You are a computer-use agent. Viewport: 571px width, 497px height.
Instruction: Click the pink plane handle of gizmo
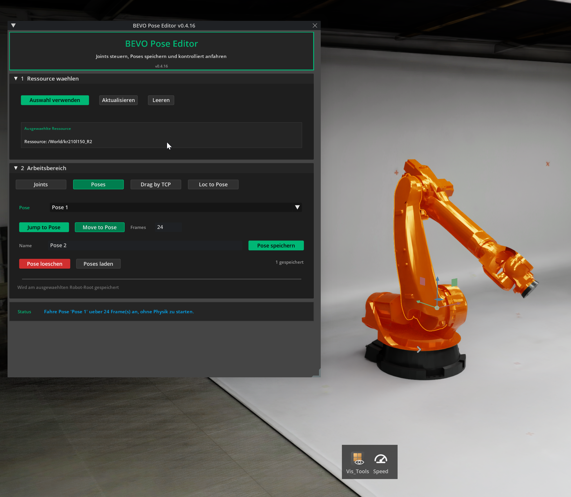(x=423, y=281)
